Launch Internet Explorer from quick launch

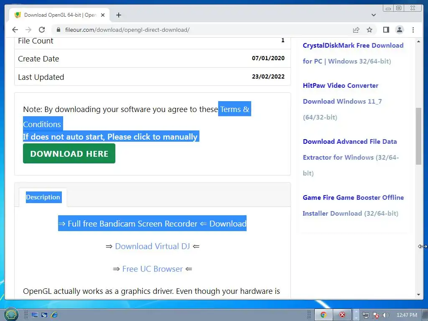tap(54, 315)
